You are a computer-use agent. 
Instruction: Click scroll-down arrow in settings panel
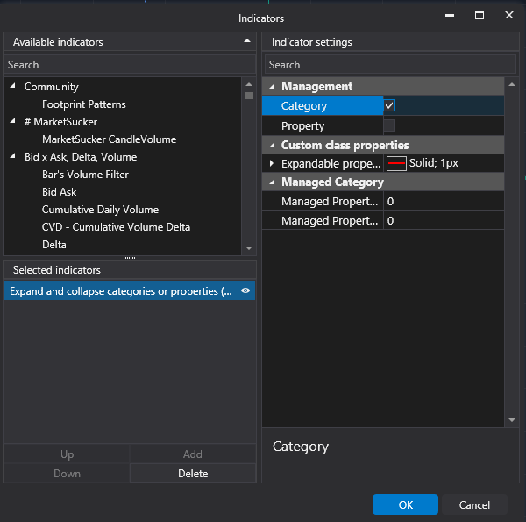[512, 420]
